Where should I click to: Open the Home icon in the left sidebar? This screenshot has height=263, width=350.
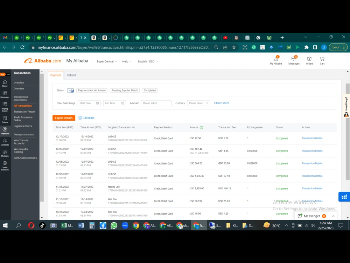point(5,83)
